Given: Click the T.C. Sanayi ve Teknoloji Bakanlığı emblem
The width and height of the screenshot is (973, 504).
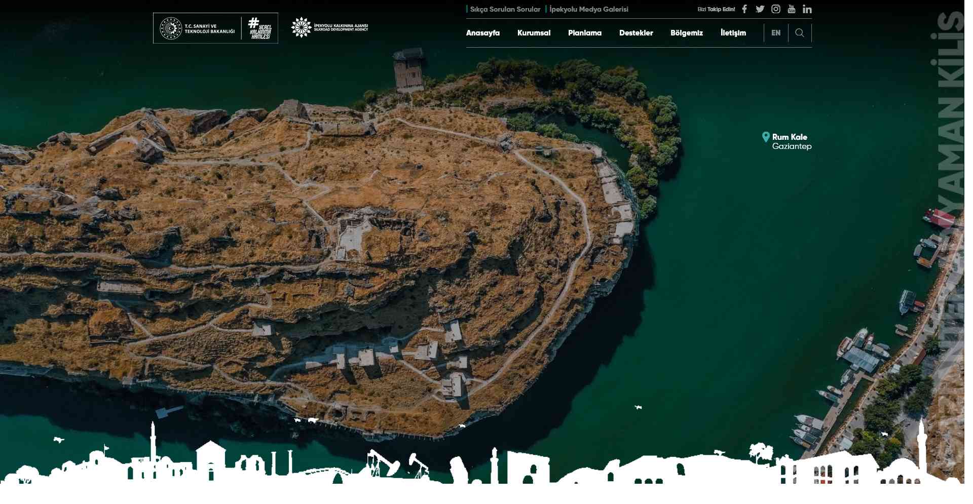Looking at the screenshot, I should (171, 28).
